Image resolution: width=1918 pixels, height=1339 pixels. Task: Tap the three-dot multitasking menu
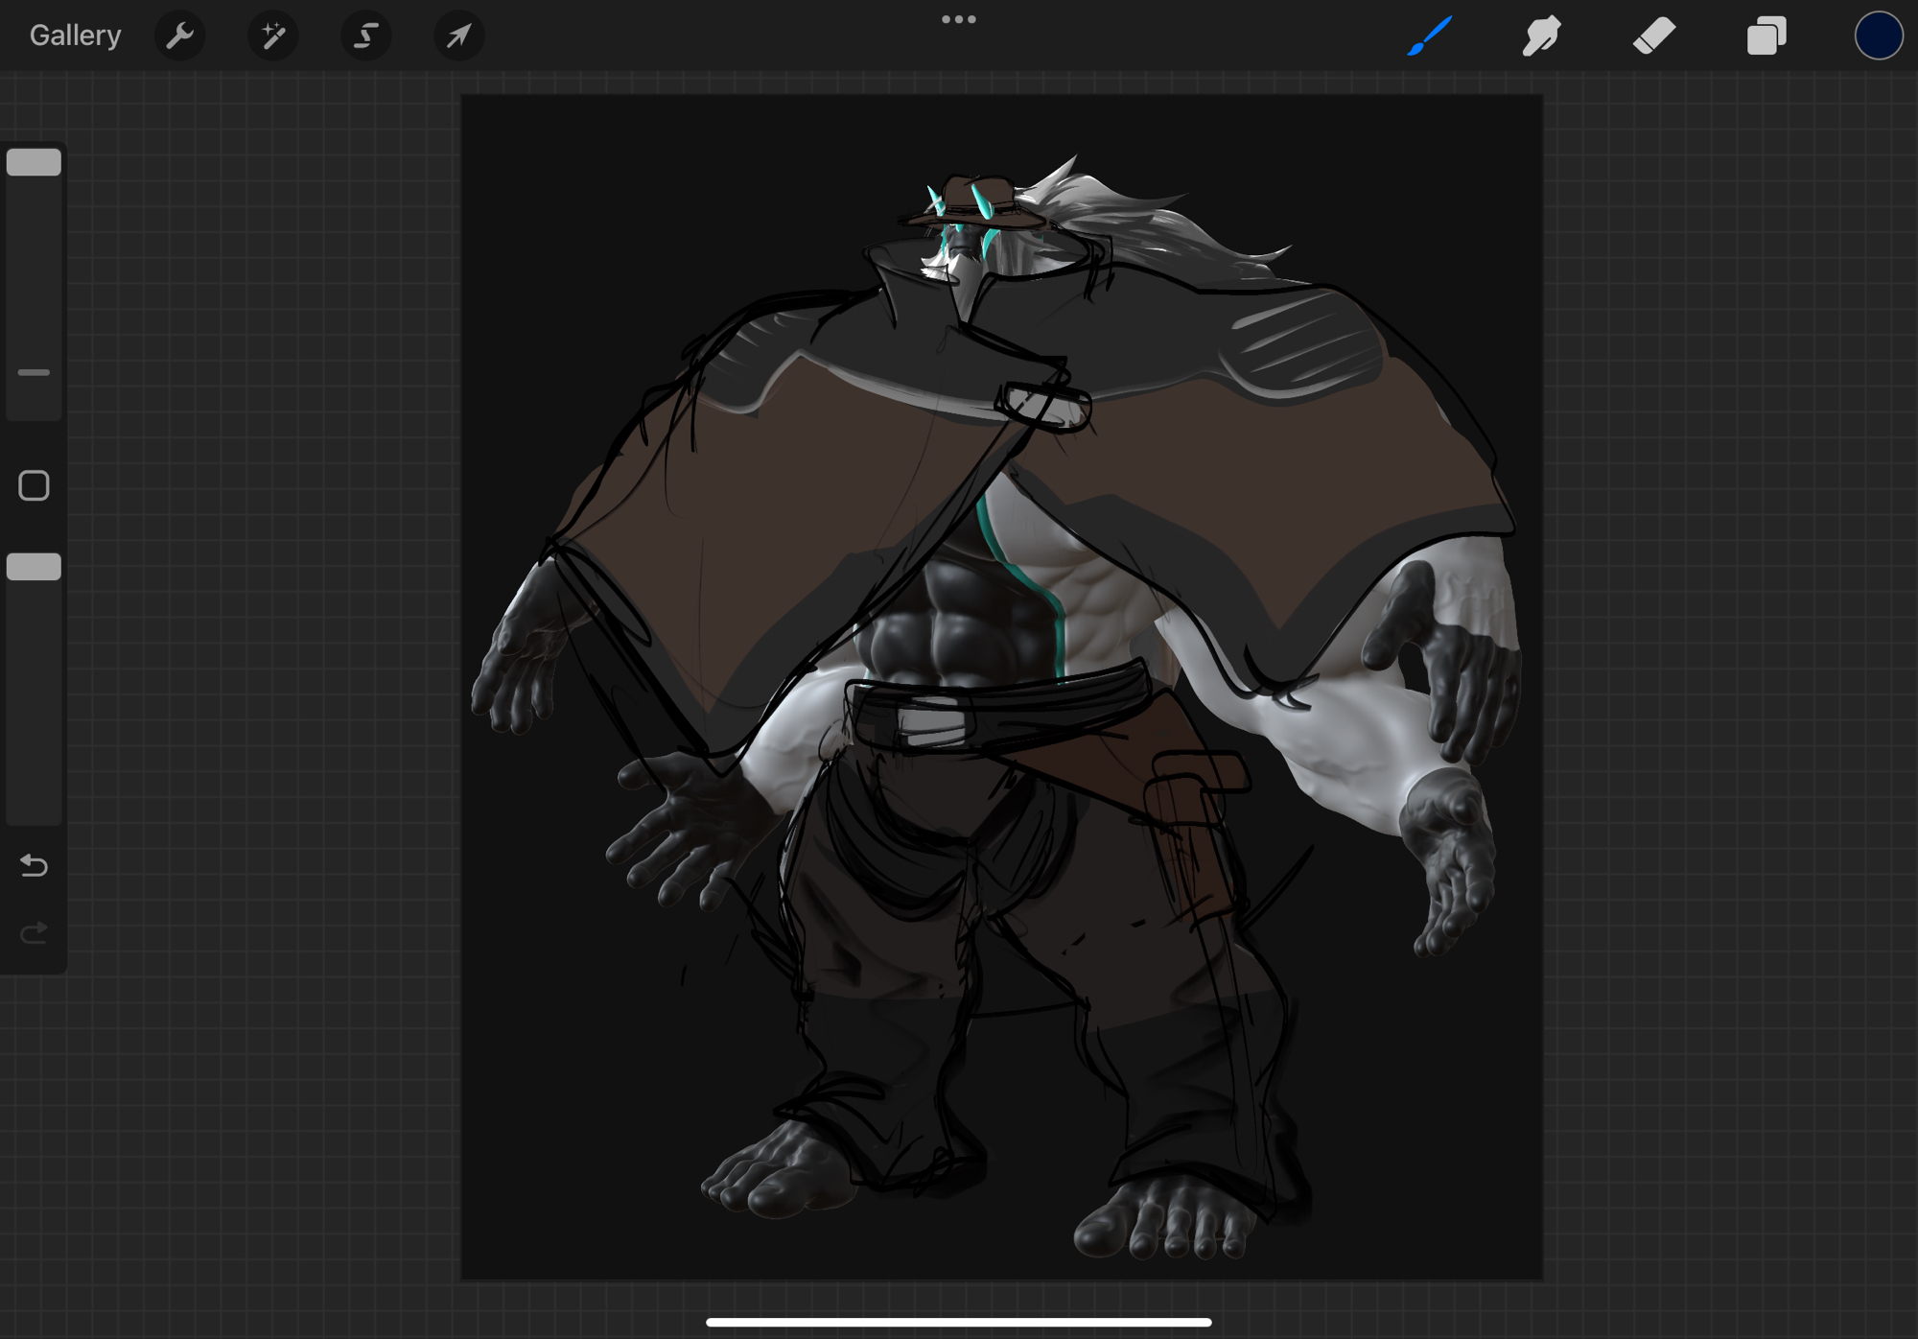tap(958, 19)
